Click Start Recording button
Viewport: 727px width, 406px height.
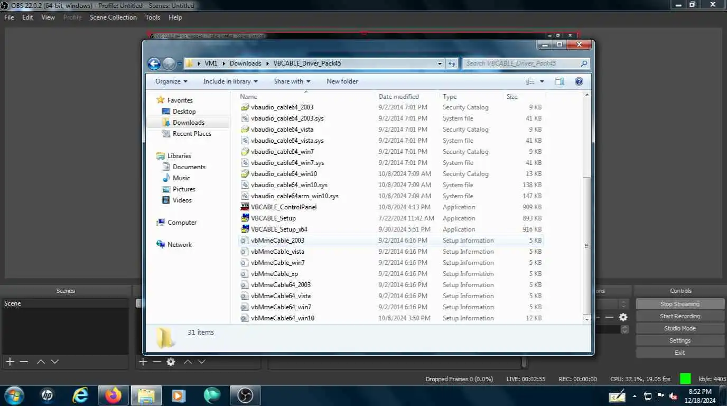(x=680, y=316)
